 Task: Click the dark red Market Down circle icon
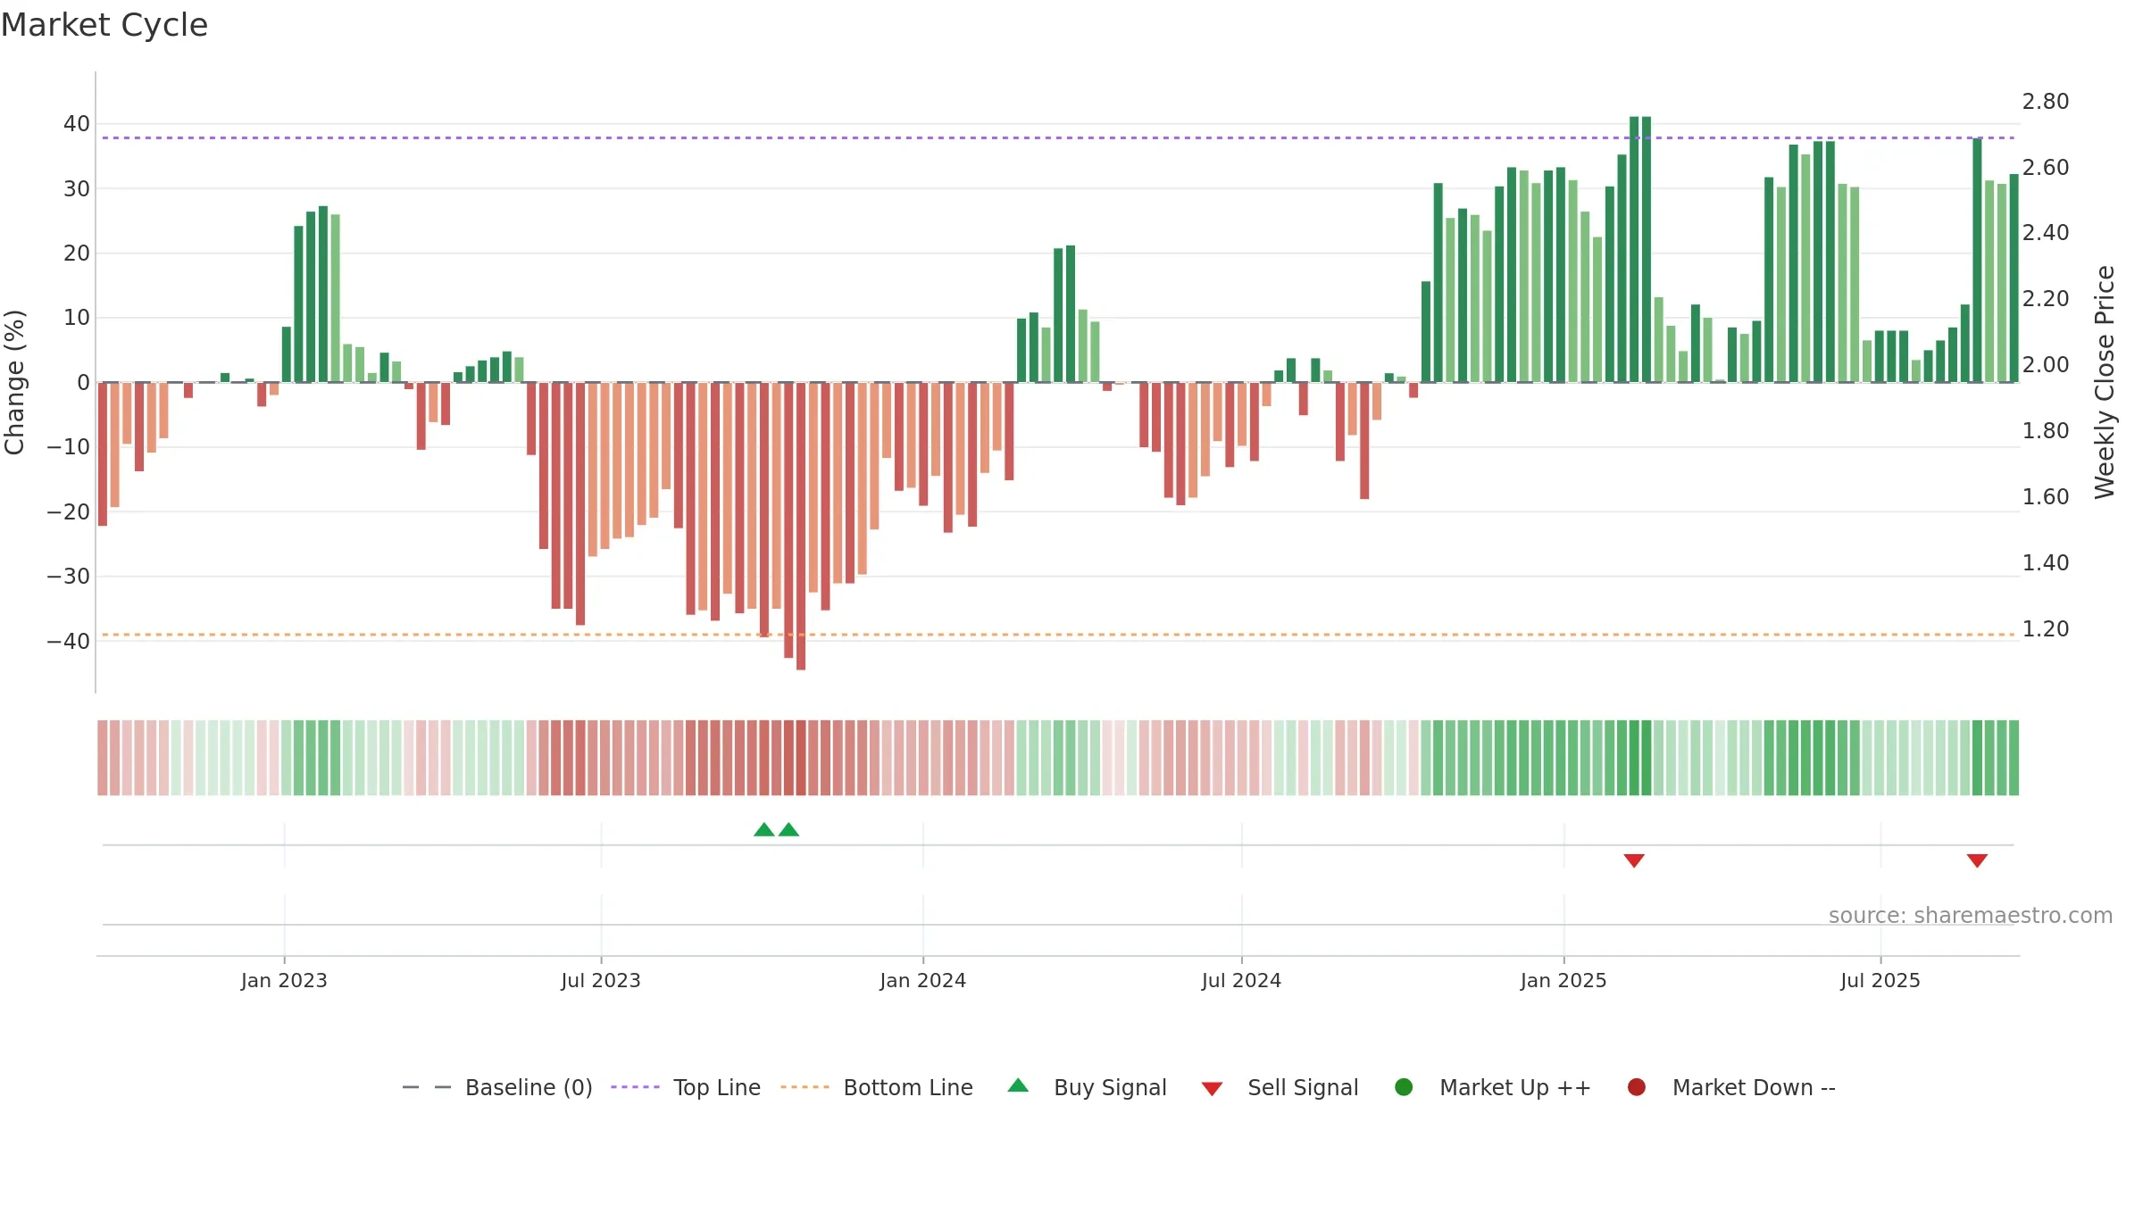click(x=1637, y=1087)
